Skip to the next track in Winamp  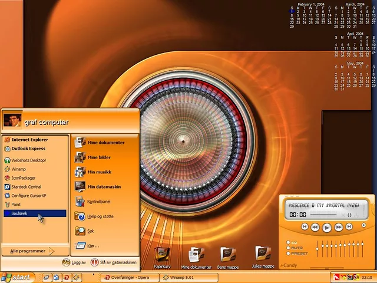(349, 227)
